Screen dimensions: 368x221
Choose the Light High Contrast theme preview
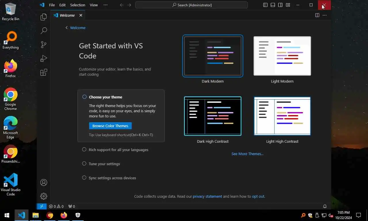coord(282,116)
